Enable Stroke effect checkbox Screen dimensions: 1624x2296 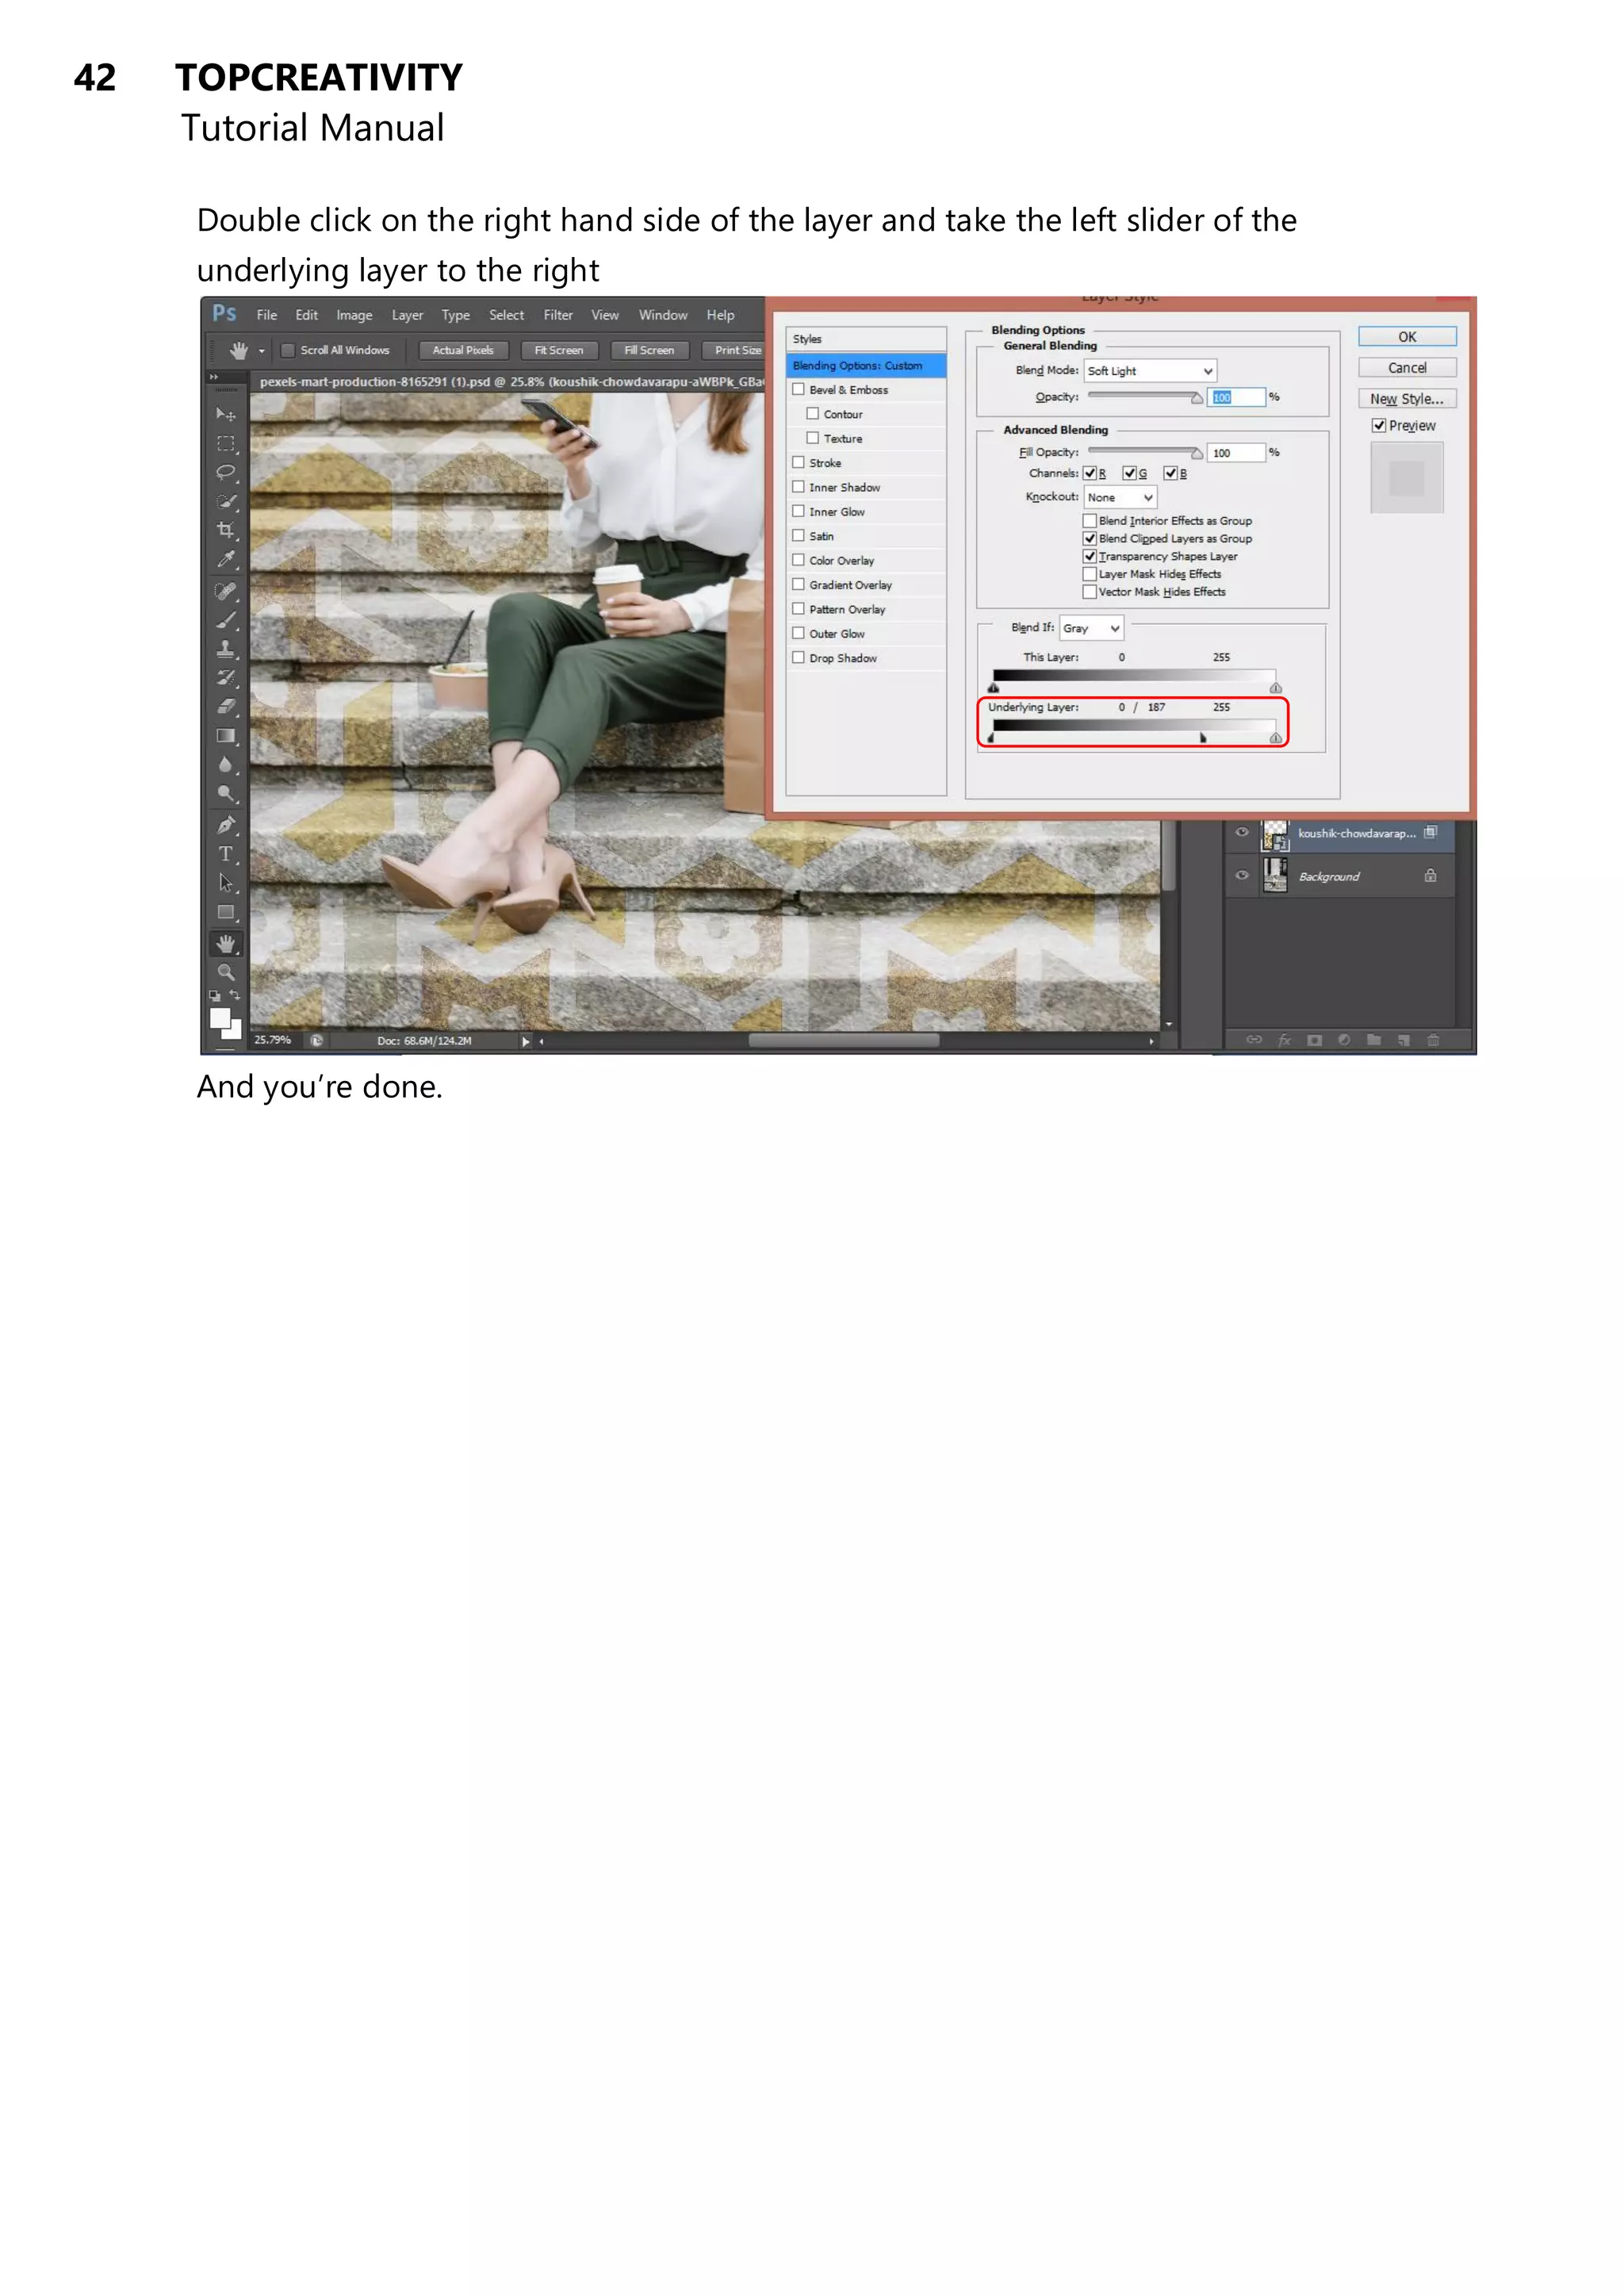798,462
